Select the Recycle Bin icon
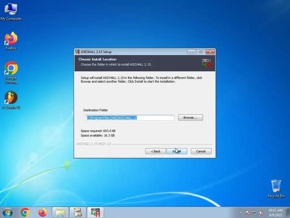This screenshot has width=290, height=218. (276, 188)
